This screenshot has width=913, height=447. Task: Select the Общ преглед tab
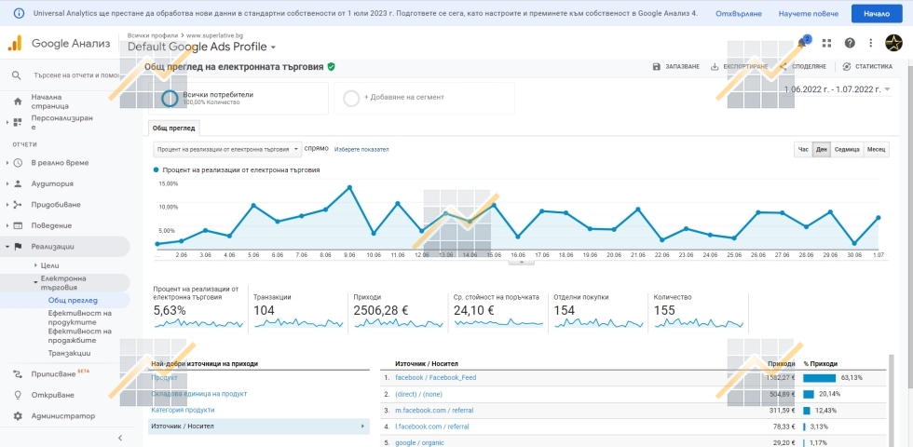(171, 129)
